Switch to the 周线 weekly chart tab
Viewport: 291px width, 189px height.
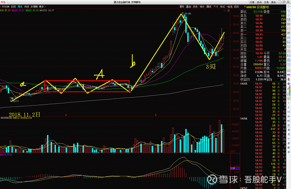tap(20, 7)
